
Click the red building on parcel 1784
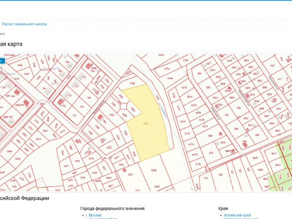[100, 117]
